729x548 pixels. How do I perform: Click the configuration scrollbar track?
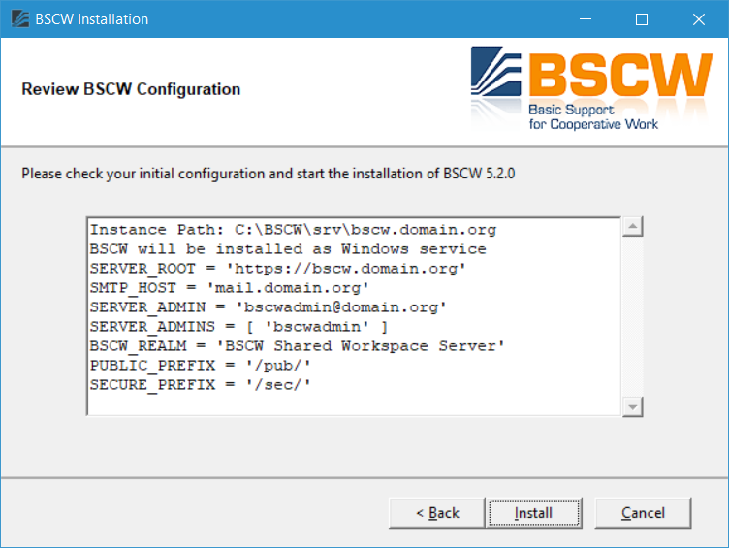click(x=632, y=317)
